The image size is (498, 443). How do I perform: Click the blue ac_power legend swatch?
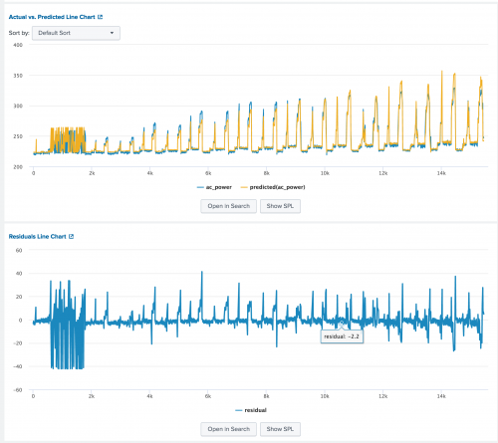pos(200,187)
